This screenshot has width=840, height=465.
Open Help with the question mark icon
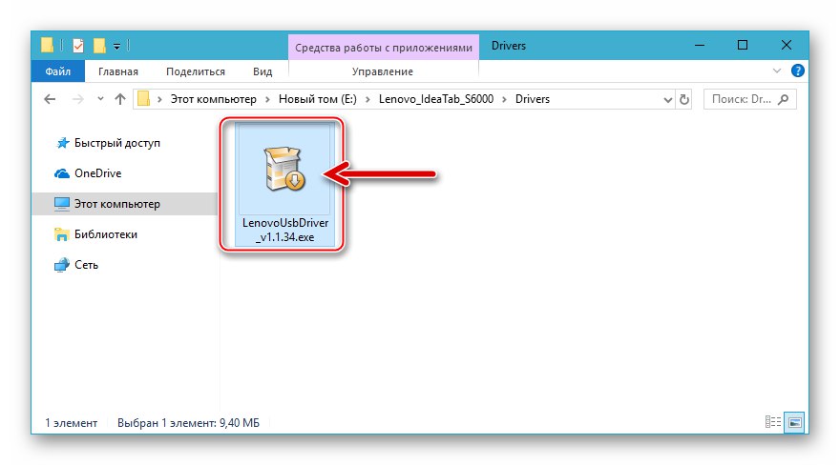(x=798, y=71)
